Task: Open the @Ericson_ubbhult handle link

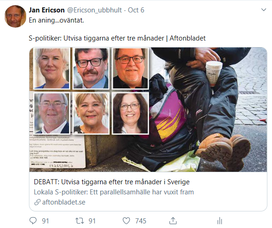Action: click(94, 10)
